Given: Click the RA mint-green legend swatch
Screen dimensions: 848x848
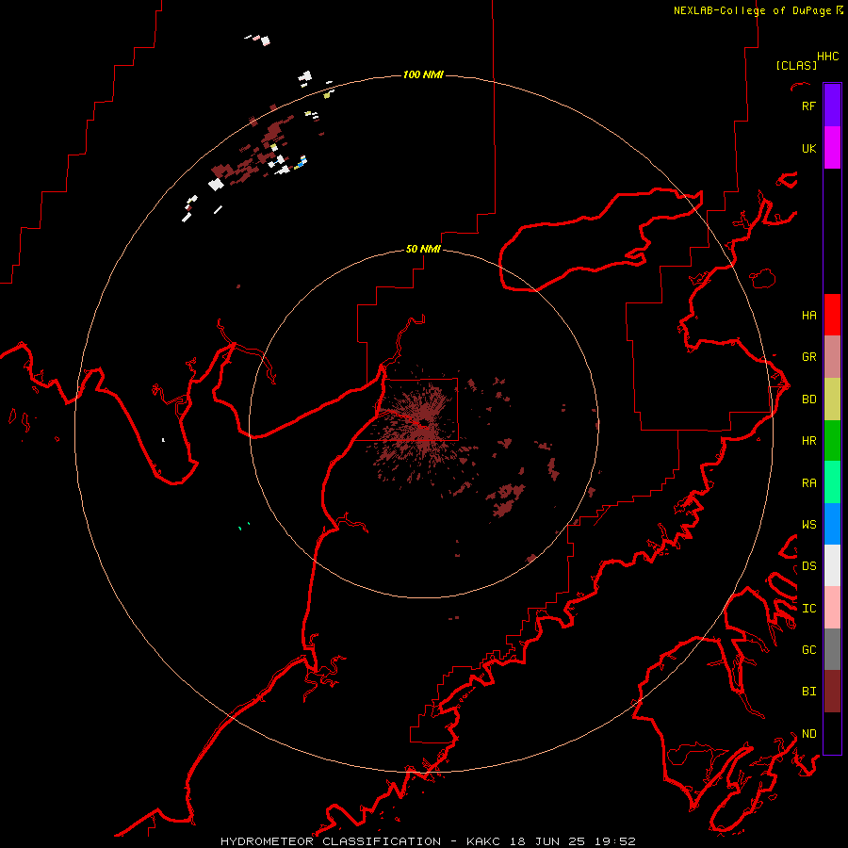Looking at the screenshot, I should [832, 482].
